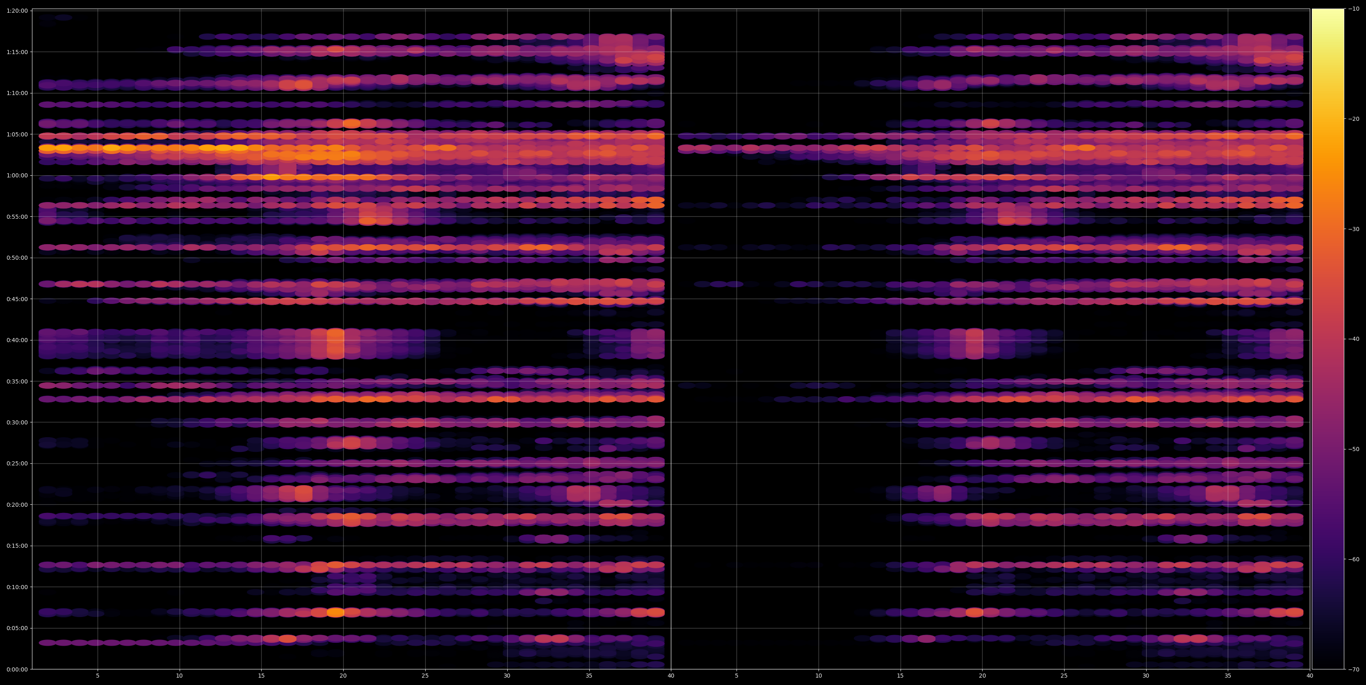Select the 1:00:00 time label
The image size is (1366, 685).
16,175
